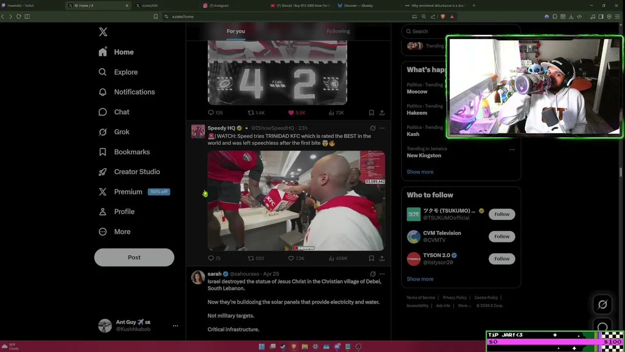Open a new browser tab
Viewport: 625px width, 352px height.
474,5
